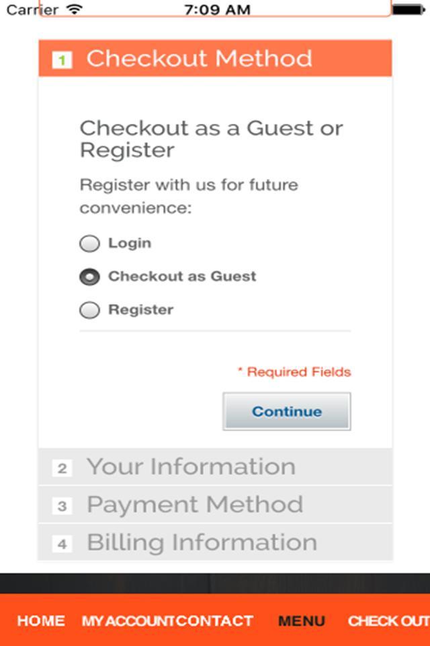This screenshot has height=646, width=430.
Task: Select Checkout as Guest radio option
Action: coord(89,277)
